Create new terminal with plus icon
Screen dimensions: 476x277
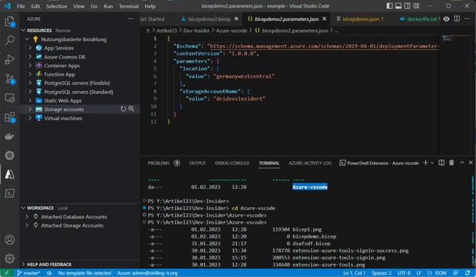[425, 163]
